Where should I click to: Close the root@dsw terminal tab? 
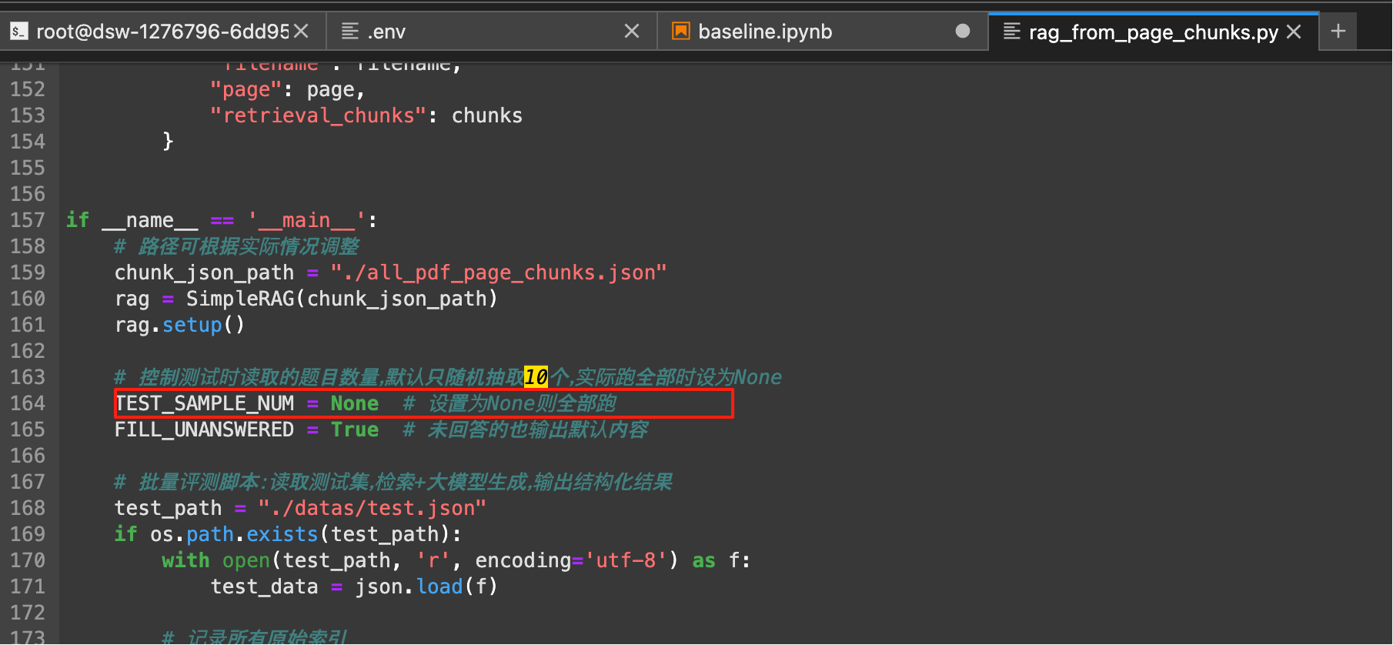click(301, 32)
